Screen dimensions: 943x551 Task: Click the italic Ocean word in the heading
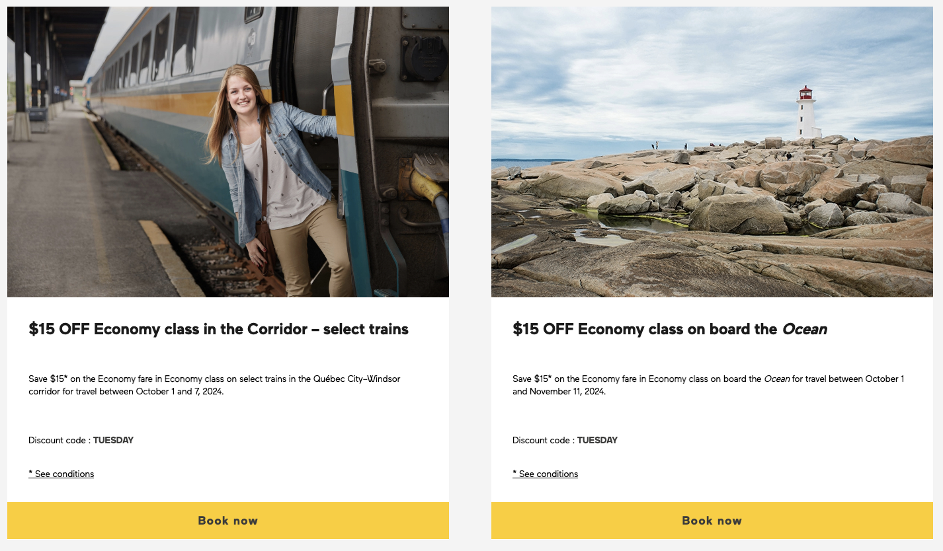[804, 329]
